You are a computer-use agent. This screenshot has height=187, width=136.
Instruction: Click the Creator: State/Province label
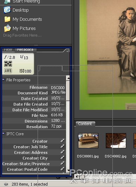(26, 164)
